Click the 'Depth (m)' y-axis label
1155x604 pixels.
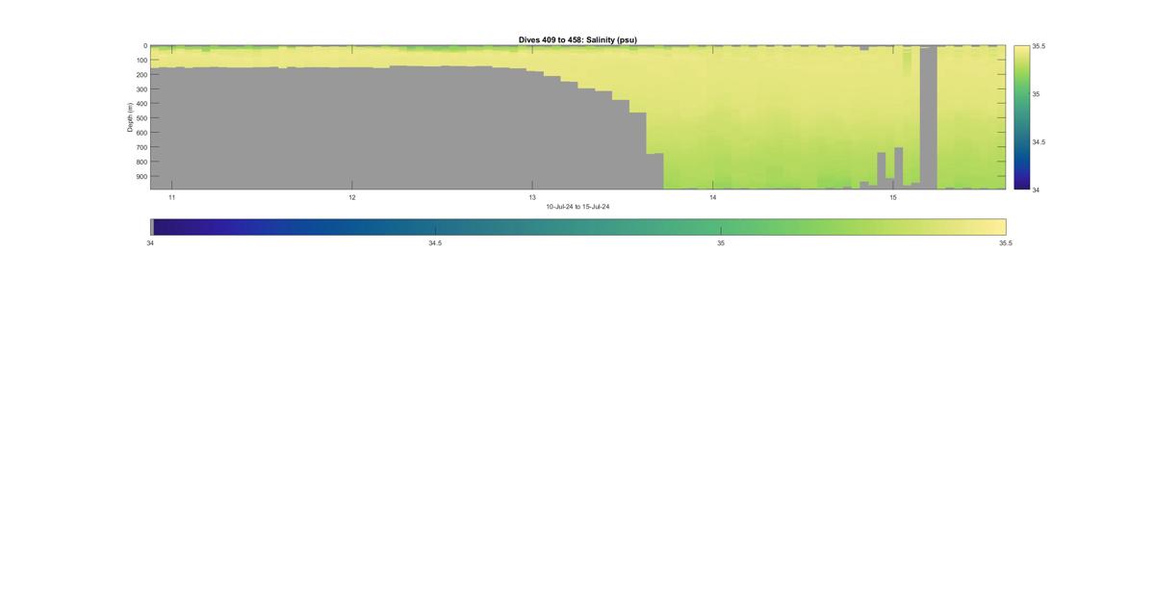pos(130,117)
